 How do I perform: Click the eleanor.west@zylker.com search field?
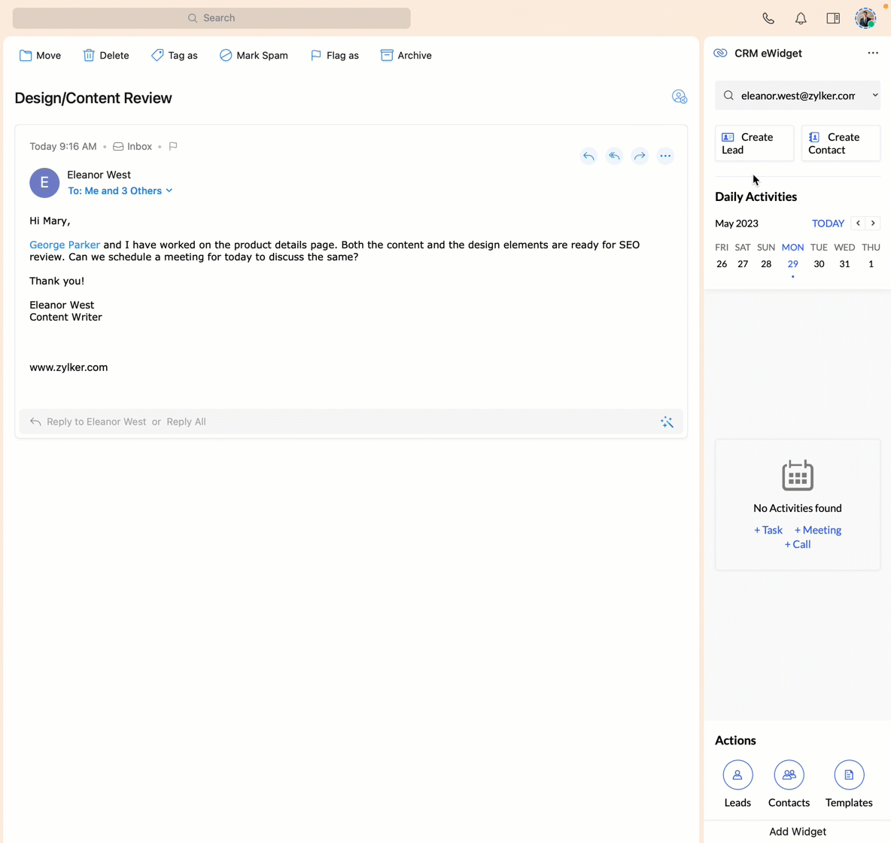[x=797, y=96]
